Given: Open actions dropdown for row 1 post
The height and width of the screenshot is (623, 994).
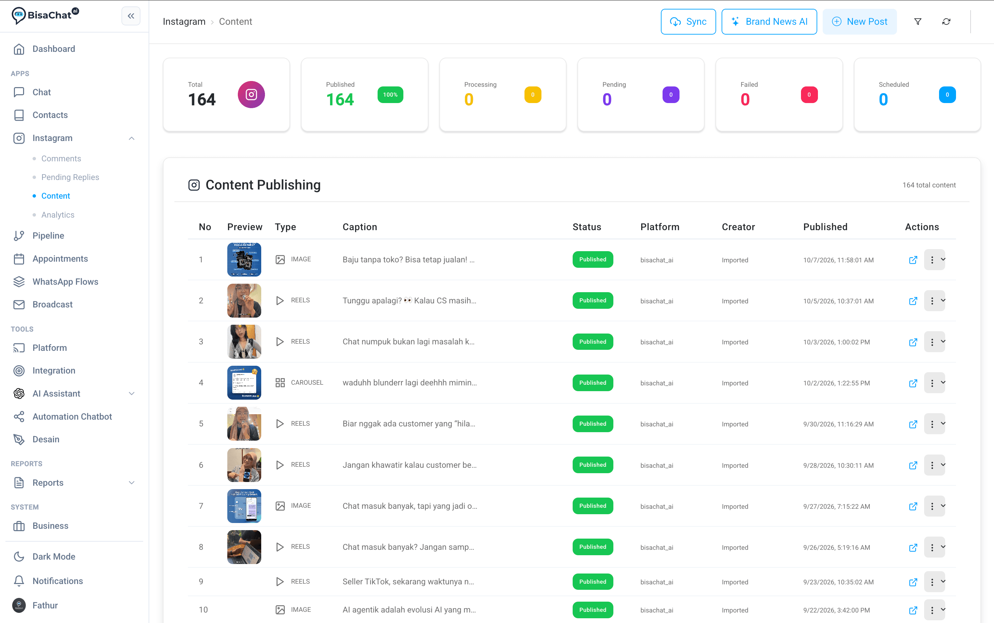Looking at the screenshot, I should [x=935, y=260].
